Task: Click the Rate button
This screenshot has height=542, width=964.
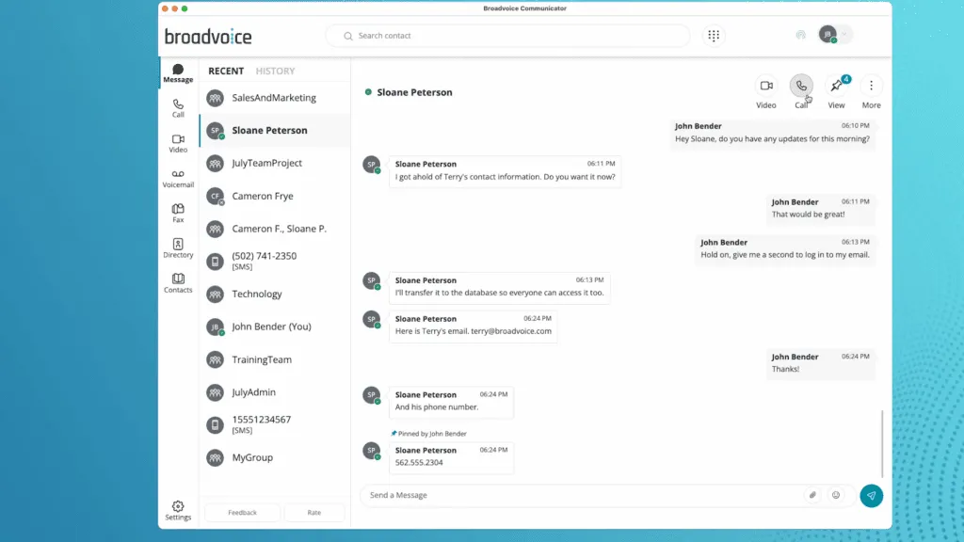Action: tap(314, 512)
